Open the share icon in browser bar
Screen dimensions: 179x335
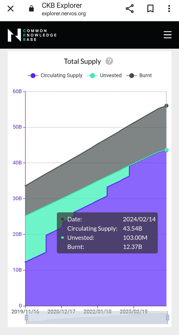tap(130, 9)
